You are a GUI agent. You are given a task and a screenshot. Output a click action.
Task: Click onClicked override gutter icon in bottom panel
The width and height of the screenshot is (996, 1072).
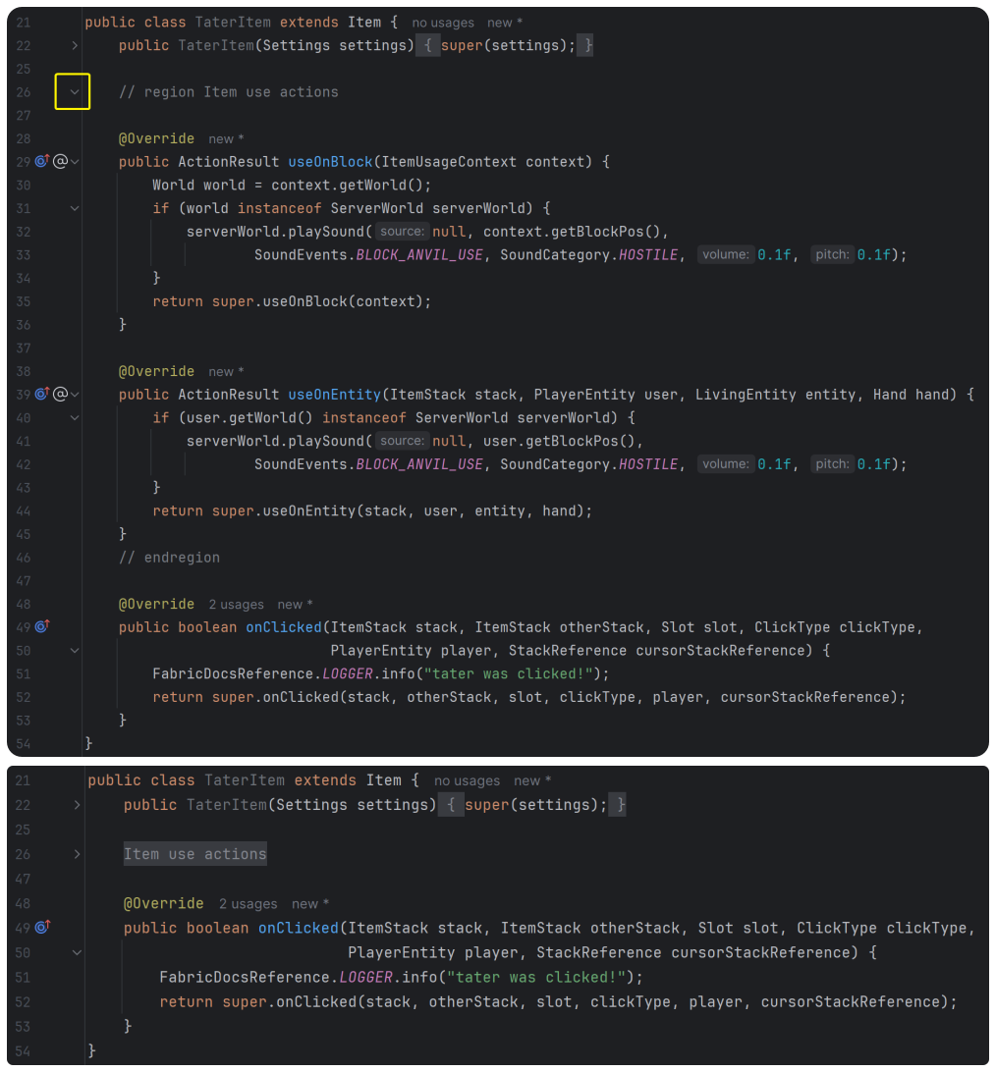click(41, 927)
